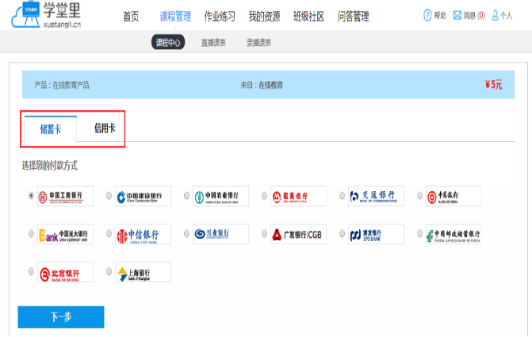Go to 首页 in the navigation
This screenshot has width=532, height=337.
pyautogui.click(x=131, y=17)
